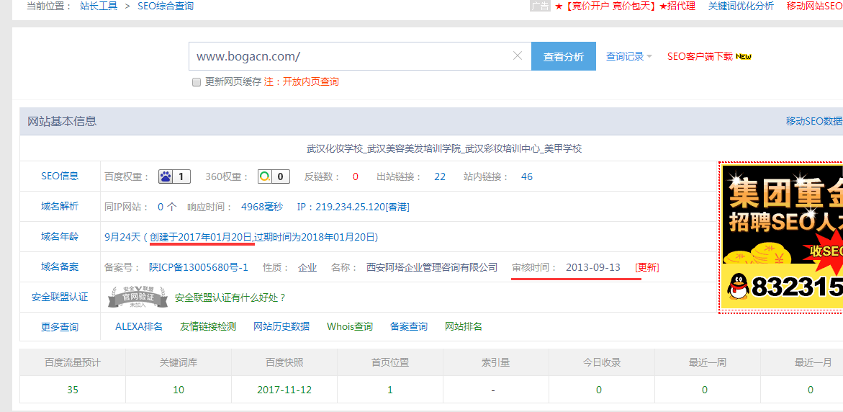
Task: Click the 域名解析 row label
Action: click(60, 206)
